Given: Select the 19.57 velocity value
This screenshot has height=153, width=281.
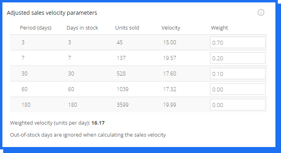Looking at the screenshot, I should pyautogui.click(x=169, y=58).
